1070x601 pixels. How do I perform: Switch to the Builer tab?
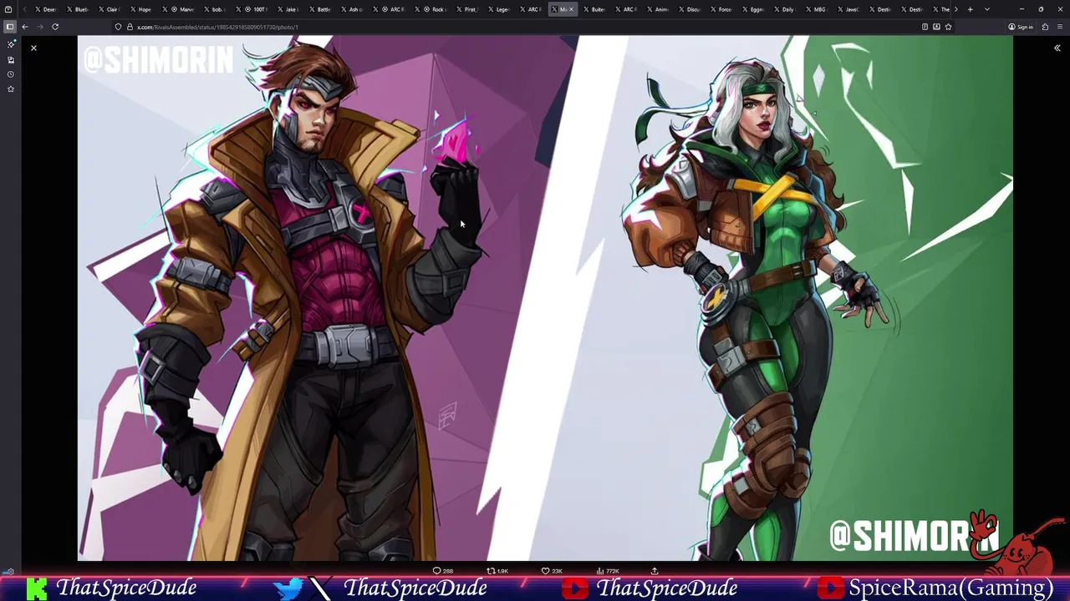tap(594, 9)
